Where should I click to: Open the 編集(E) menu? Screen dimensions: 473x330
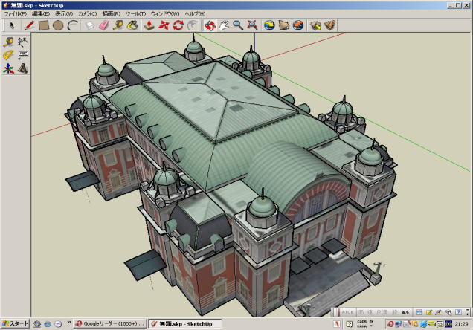coord(41,14)
